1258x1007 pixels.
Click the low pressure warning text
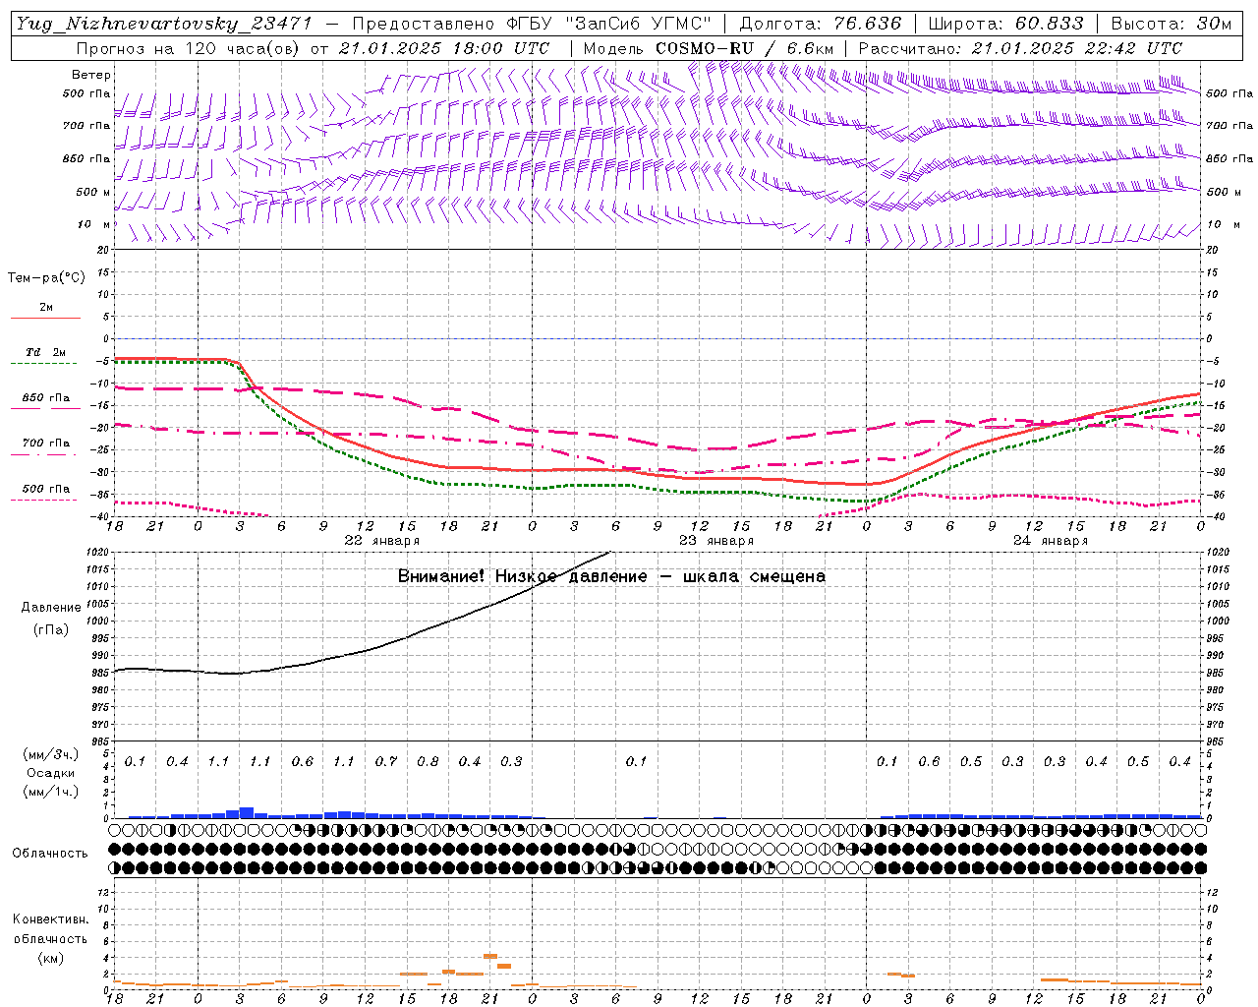click(611, 576)
